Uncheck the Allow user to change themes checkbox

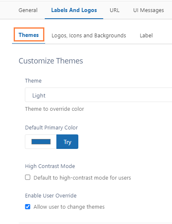point(28,207)
